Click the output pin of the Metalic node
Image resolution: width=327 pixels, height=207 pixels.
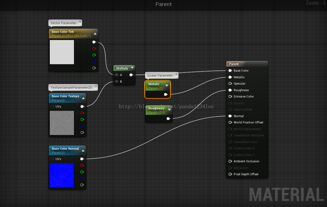pos(166,94)
